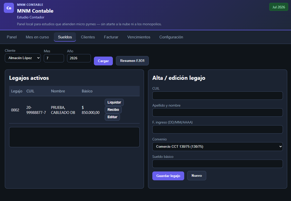Switch to Mes en curso tab
The image size is (291, 201).
[x=37, y=37]
